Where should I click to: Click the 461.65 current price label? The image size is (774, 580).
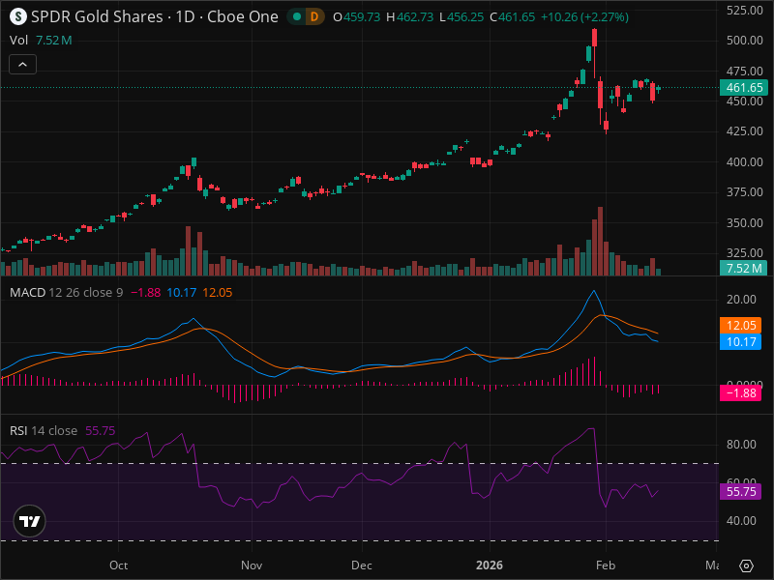[744, 87]
